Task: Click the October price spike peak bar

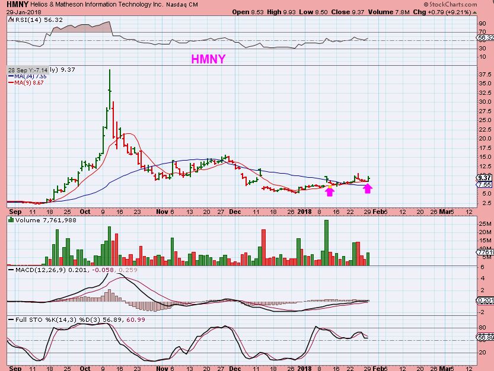Action: tap(110, 90)
